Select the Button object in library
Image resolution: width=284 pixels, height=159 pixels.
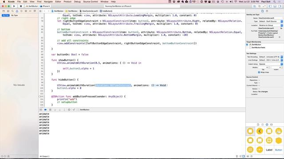click(279, 150)
